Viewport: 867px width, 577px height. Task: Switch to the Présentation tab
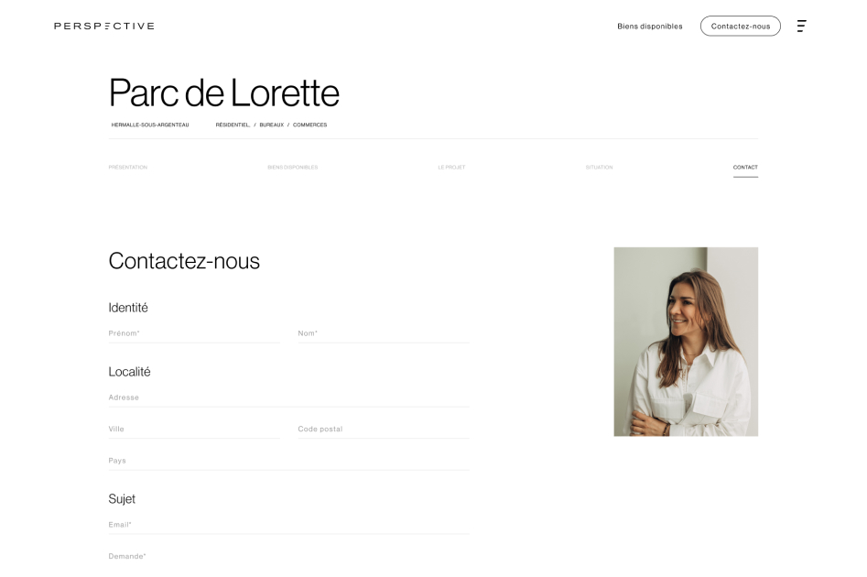(128, 167)
